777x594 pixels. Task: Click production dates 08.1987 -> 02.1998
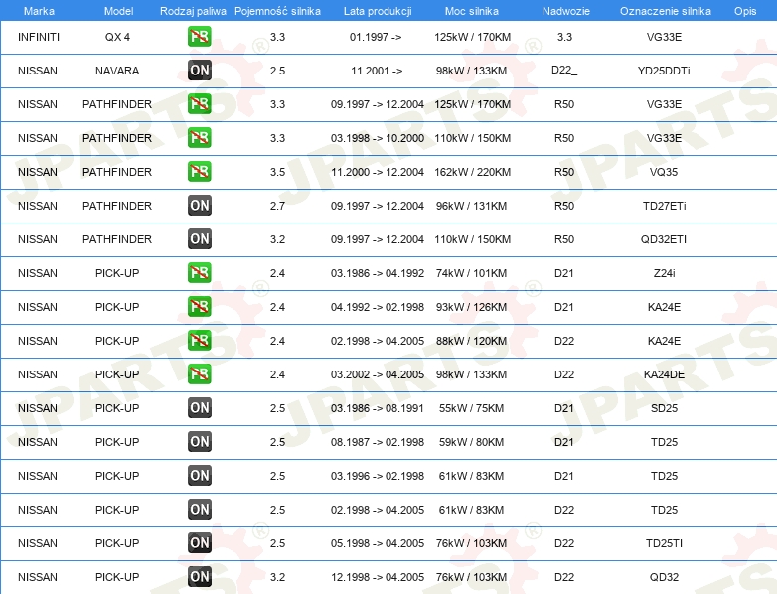coord(378,442)
